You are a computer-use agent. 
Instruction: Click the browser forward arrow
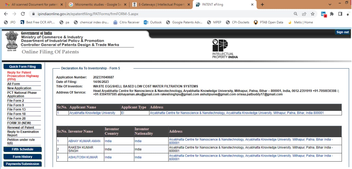point(14,14)
